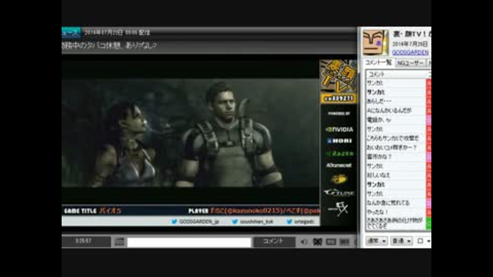The height and width of the screenshot is (277, 493).
Task: Open the 表・顔TV broadcaster avatar image
Action: [x=375, y=43]
